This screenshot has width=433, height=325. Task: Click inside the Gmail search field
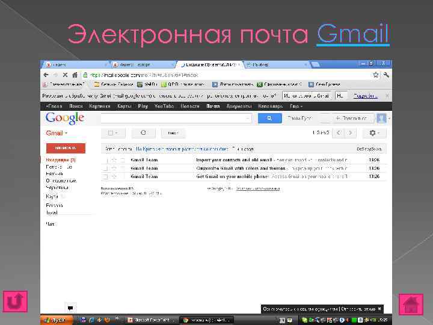click(x=176, y=119)
